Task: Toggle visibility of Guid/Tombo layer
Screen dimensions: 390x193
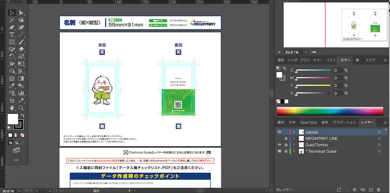Action: pos(279,145)
